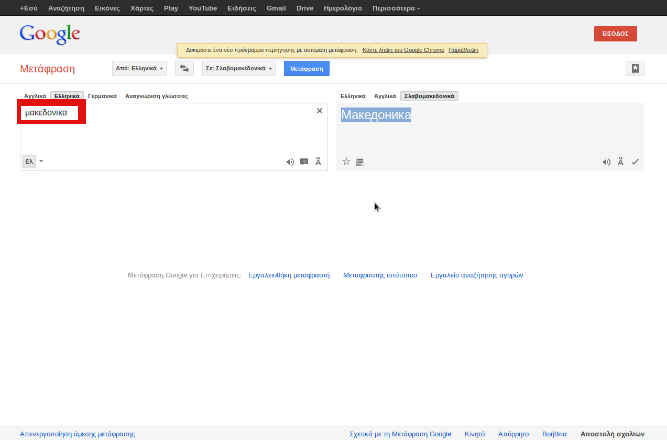Open Gmail in the top bar
The image size is (667, 440).
276,8
